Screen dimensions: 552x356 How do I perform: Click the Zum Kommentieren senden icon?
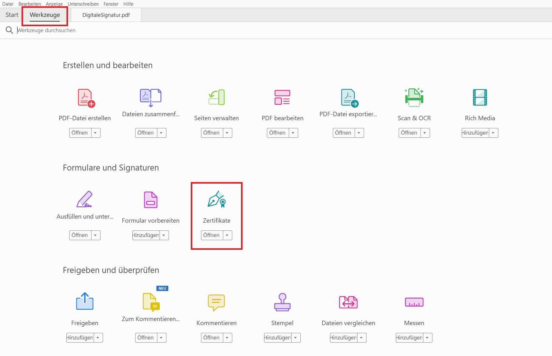tap(151, 302)
